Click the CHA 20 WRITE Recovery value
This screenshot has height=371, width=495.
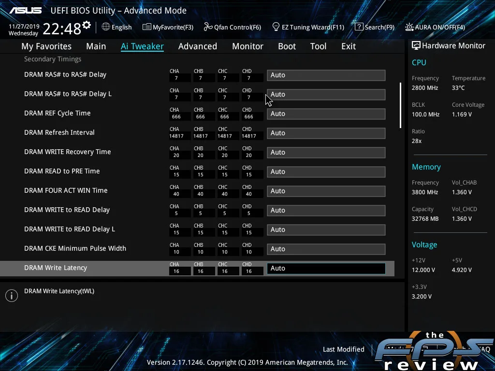pos(176,155)
